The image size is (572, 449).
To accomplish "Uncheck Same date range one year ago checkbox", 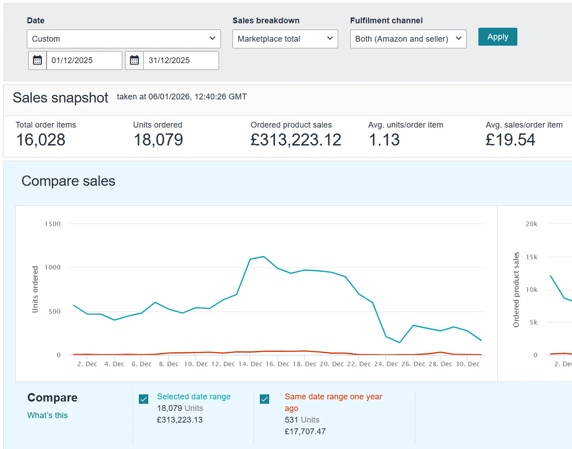I will pos(265,399).
